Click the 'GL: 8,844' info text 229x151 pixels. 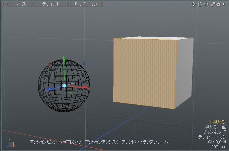tap(217, 142)
